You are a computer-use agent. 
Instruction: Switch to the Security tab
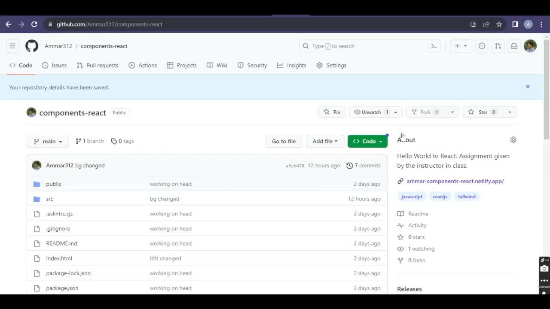(252, 65)
